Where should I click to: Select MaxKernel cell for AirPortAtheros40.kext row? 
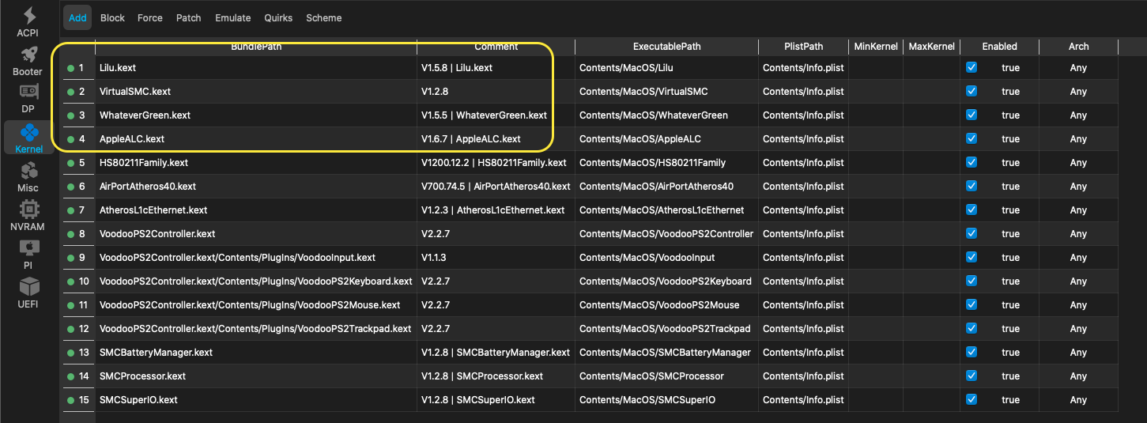932,187
